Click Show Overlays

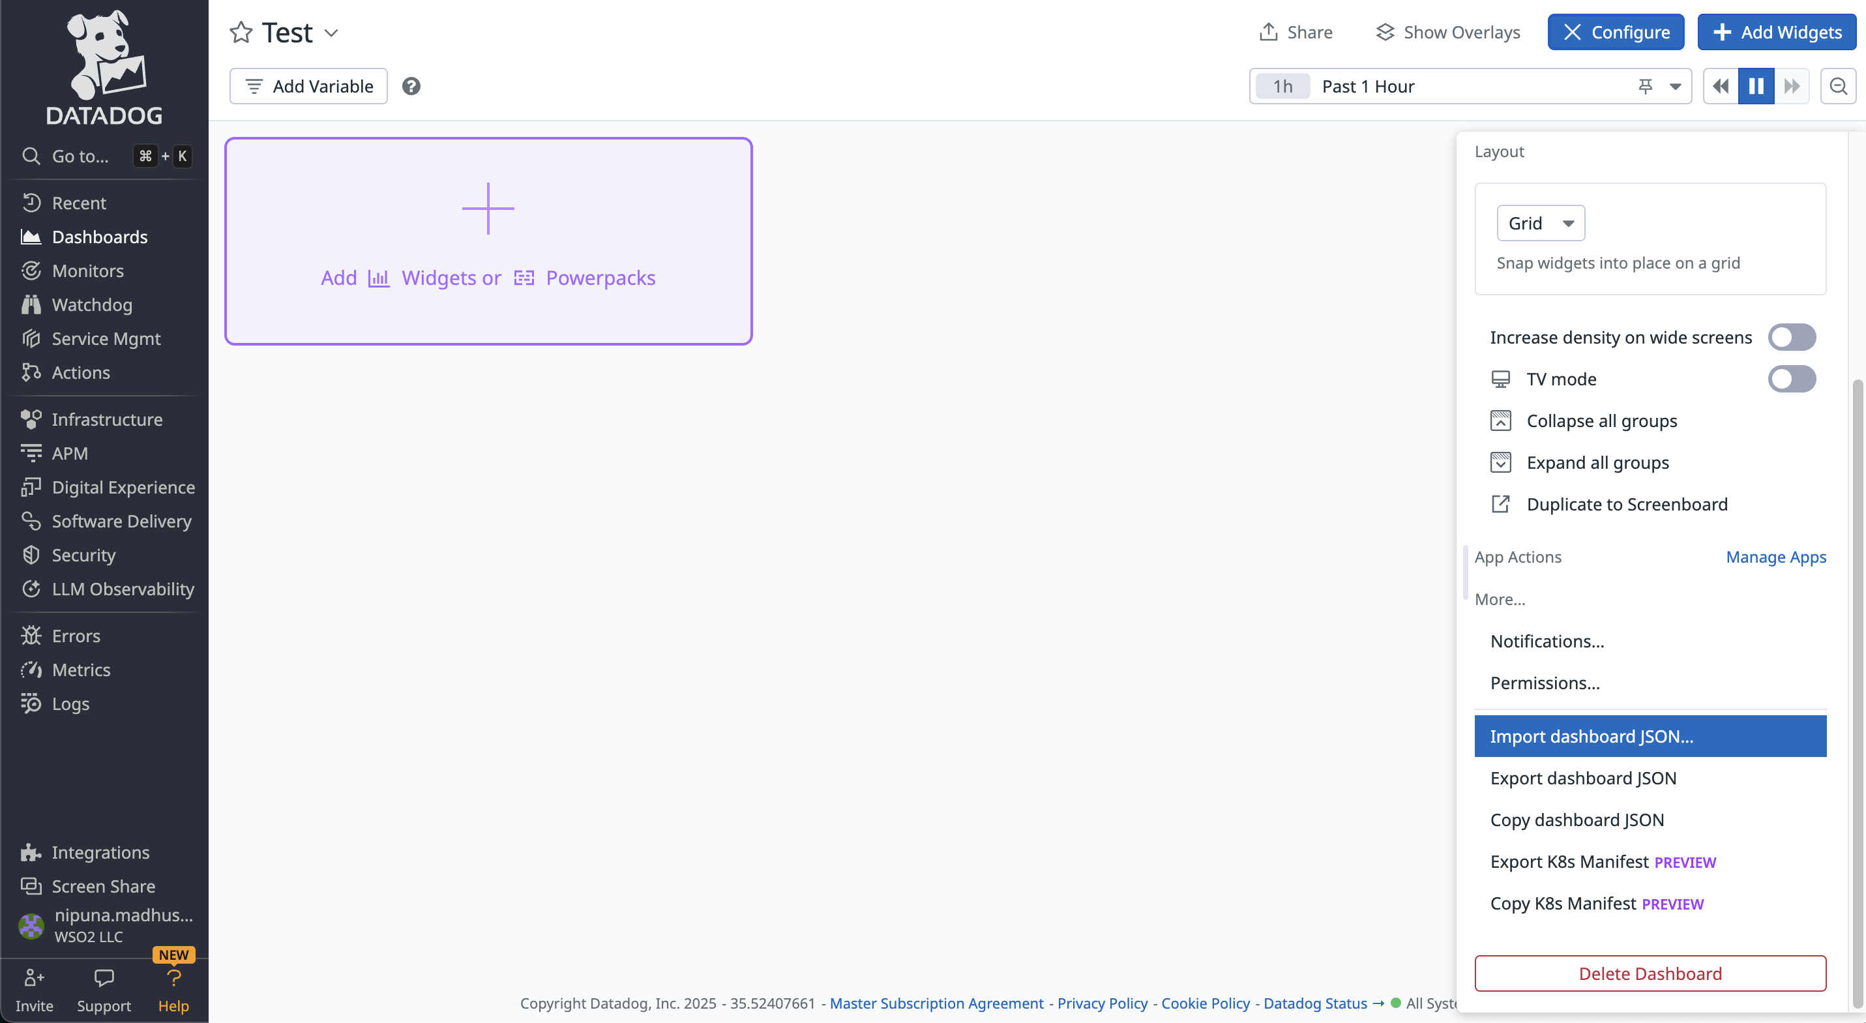(x=1448, y=32)
